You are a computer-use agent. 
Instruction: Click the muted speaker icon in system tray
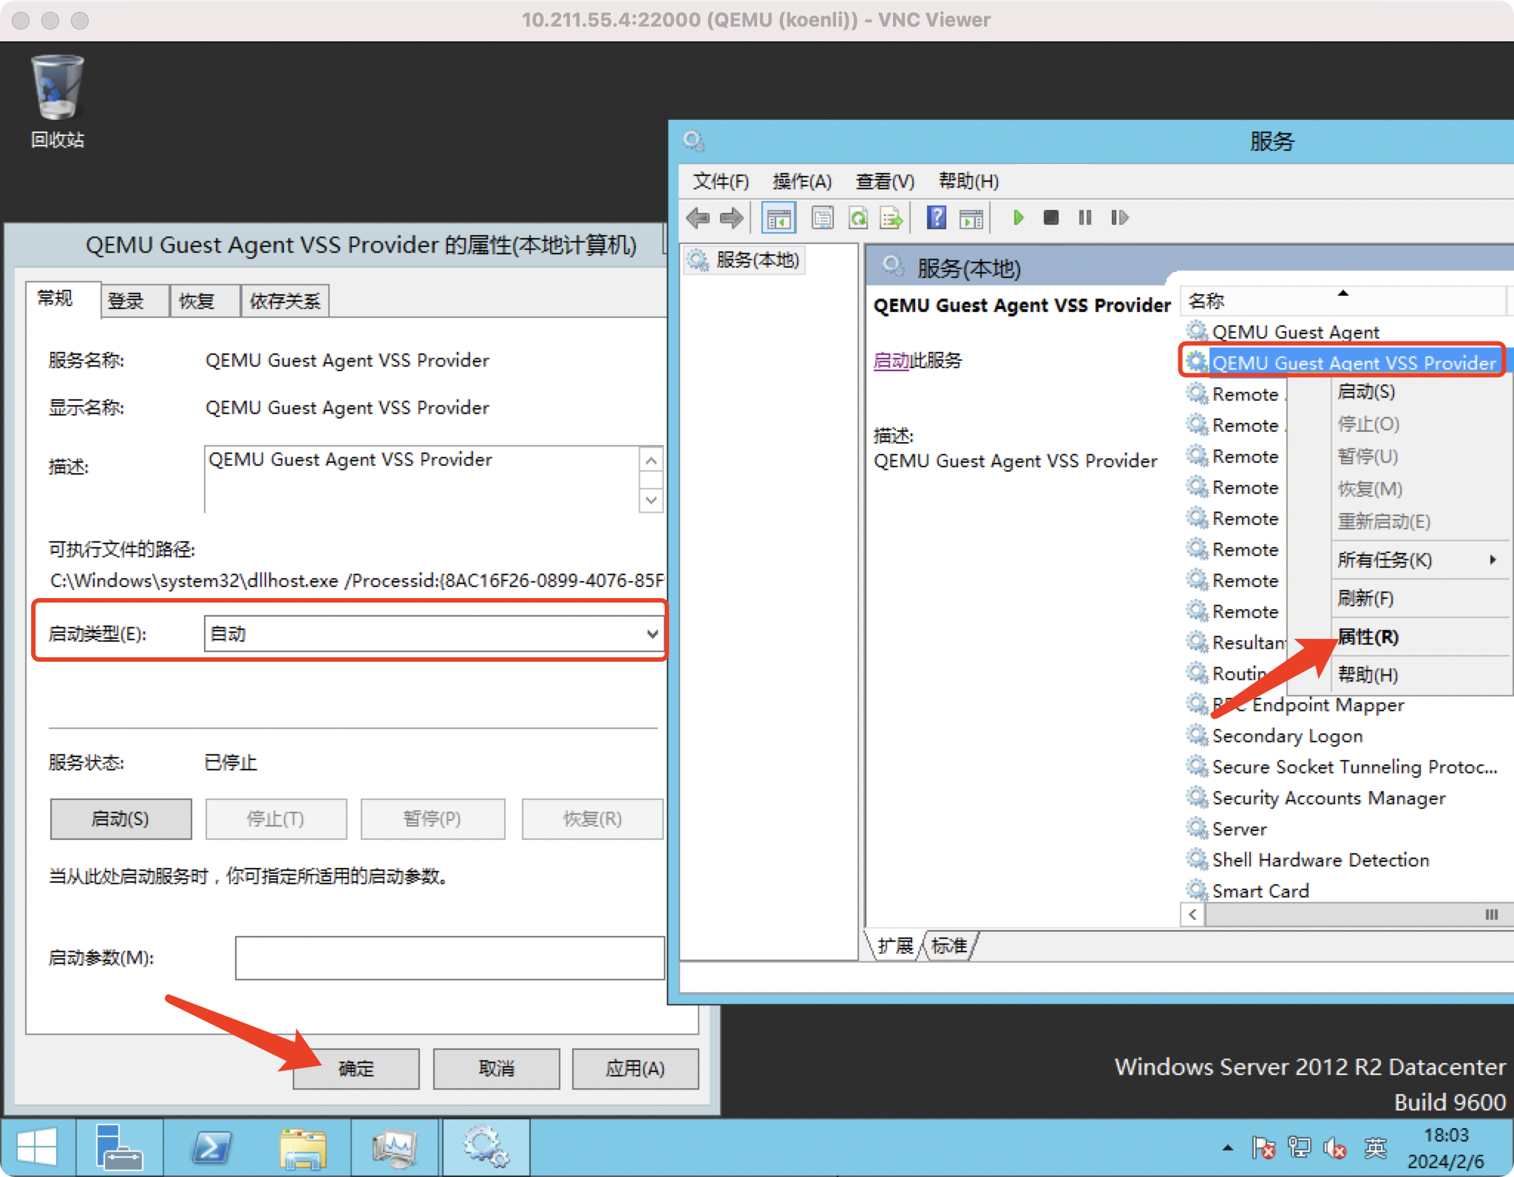1335,1147
